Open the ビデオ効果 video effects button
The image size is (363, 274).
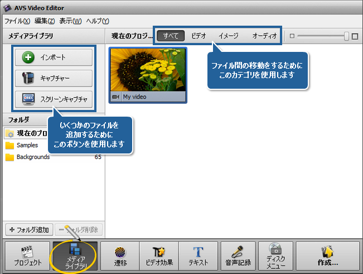(x=159, y=256)
